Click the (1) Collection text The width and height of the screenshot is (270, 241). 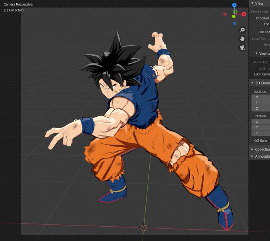[13, 10]
